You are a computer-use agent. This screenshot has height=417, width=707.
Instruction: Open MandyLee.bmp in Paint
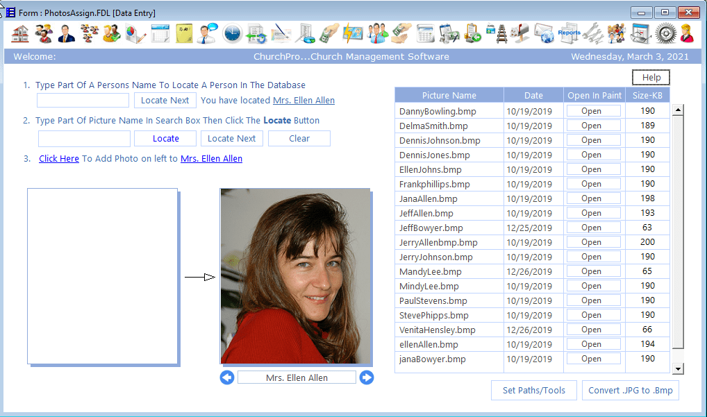click(593, 271)
